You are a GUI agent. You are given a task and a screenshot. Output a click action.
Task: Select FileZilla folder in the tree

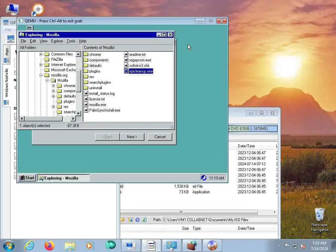point(57,59)
